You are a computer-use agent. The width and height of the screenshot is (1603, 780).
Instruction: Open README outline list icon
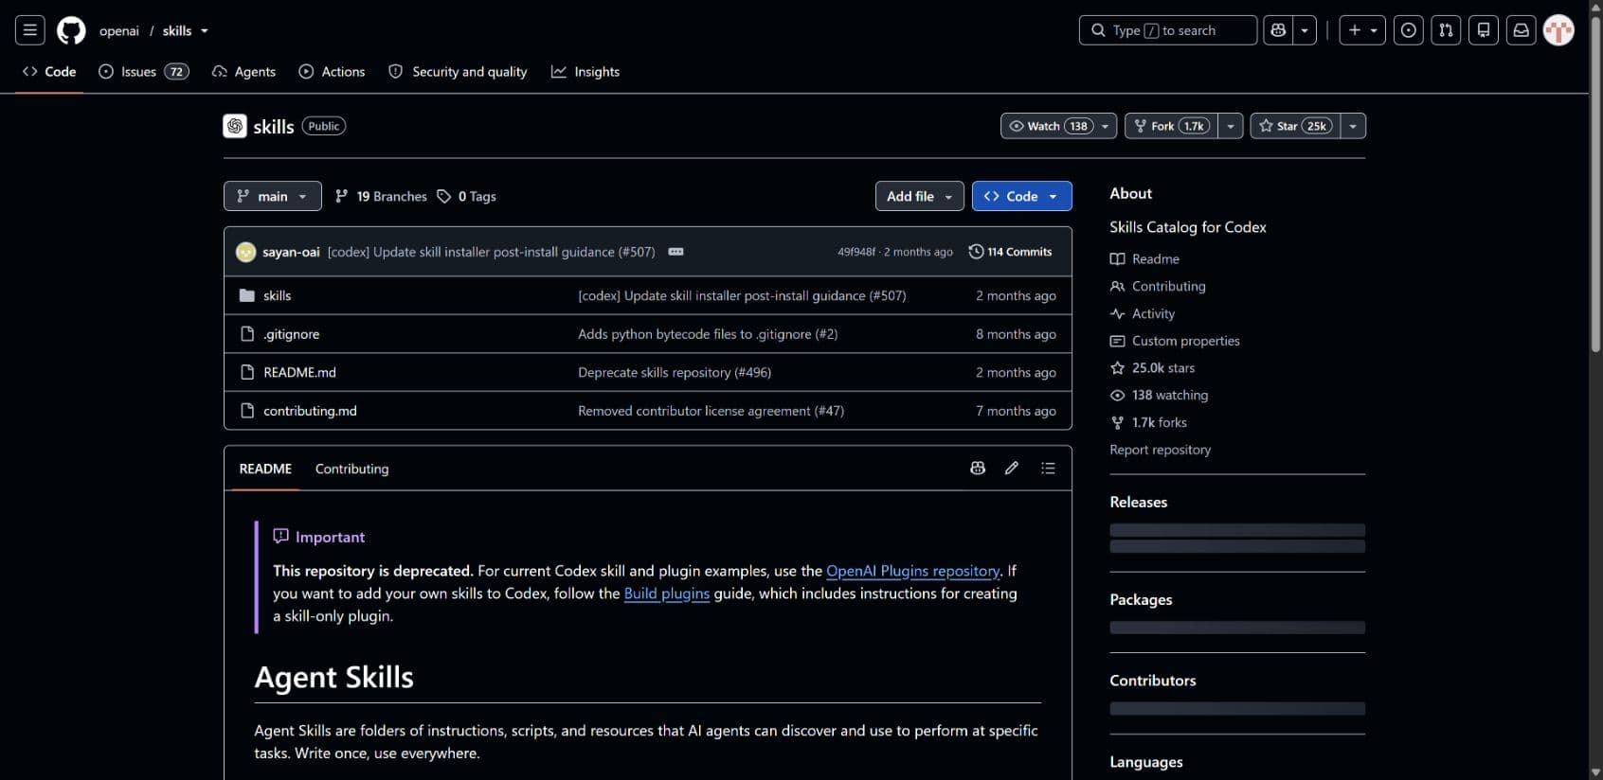(1048, 468)
